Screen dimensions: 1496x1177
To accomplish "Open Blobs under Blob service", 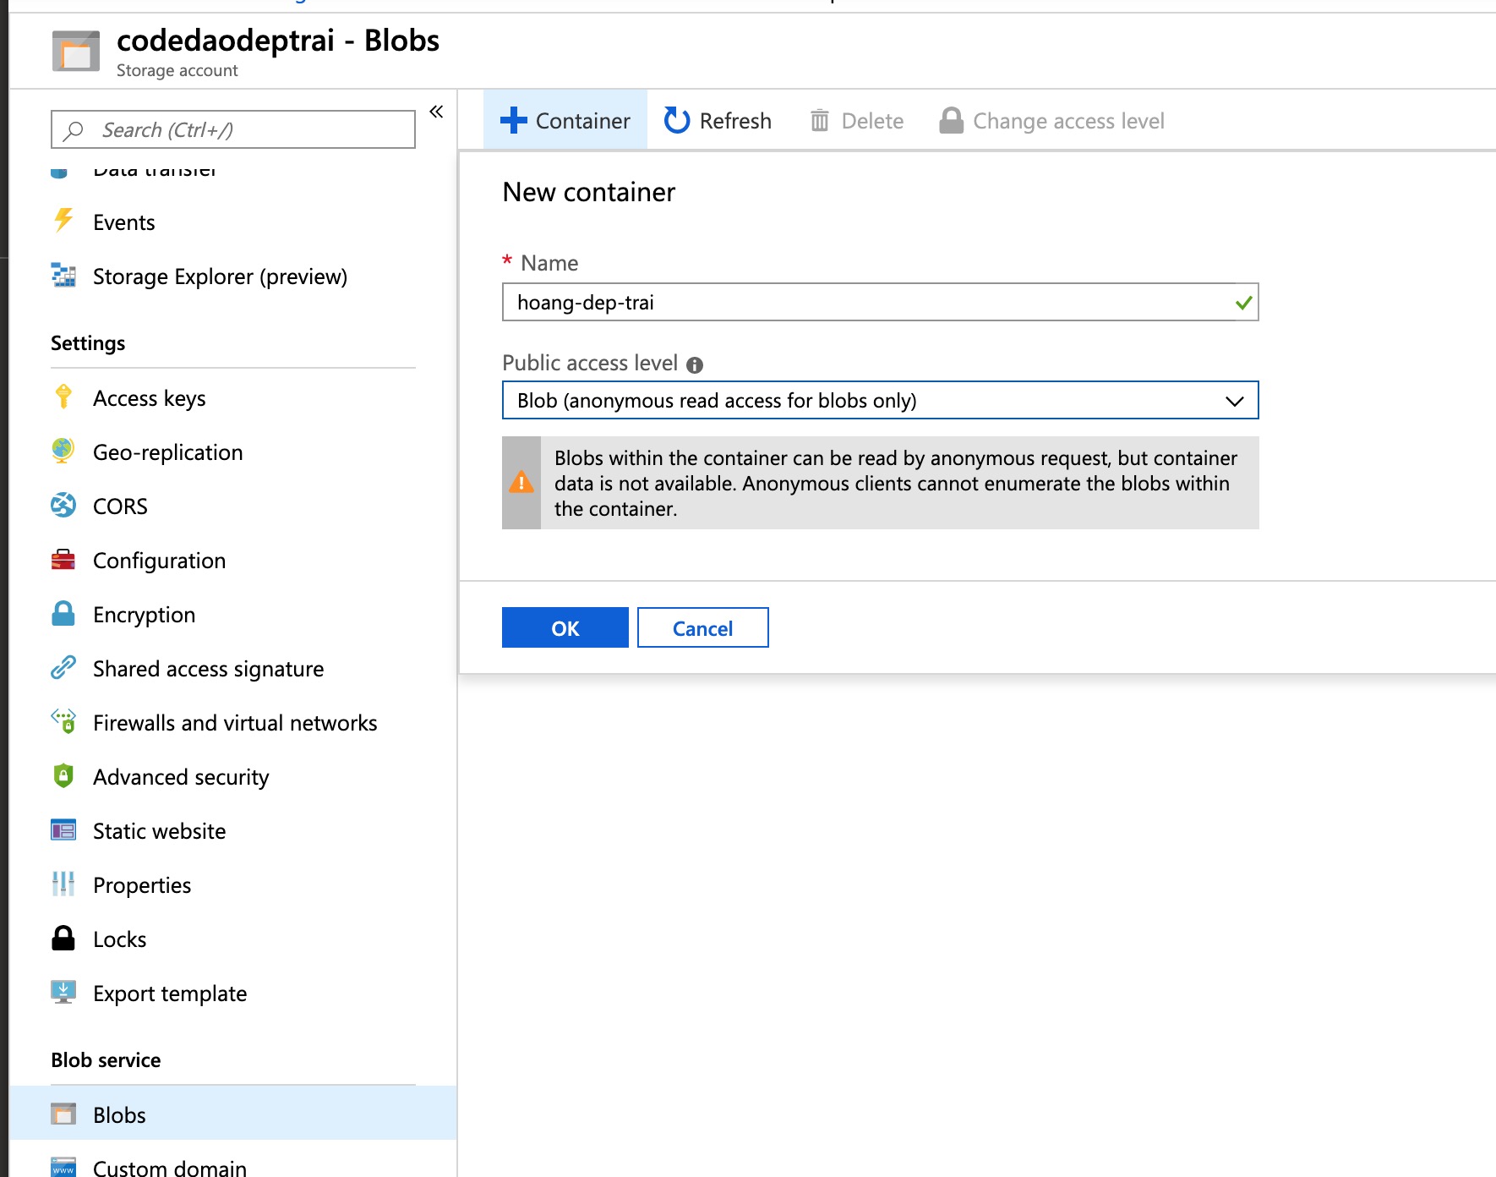I will point(119,1114).
